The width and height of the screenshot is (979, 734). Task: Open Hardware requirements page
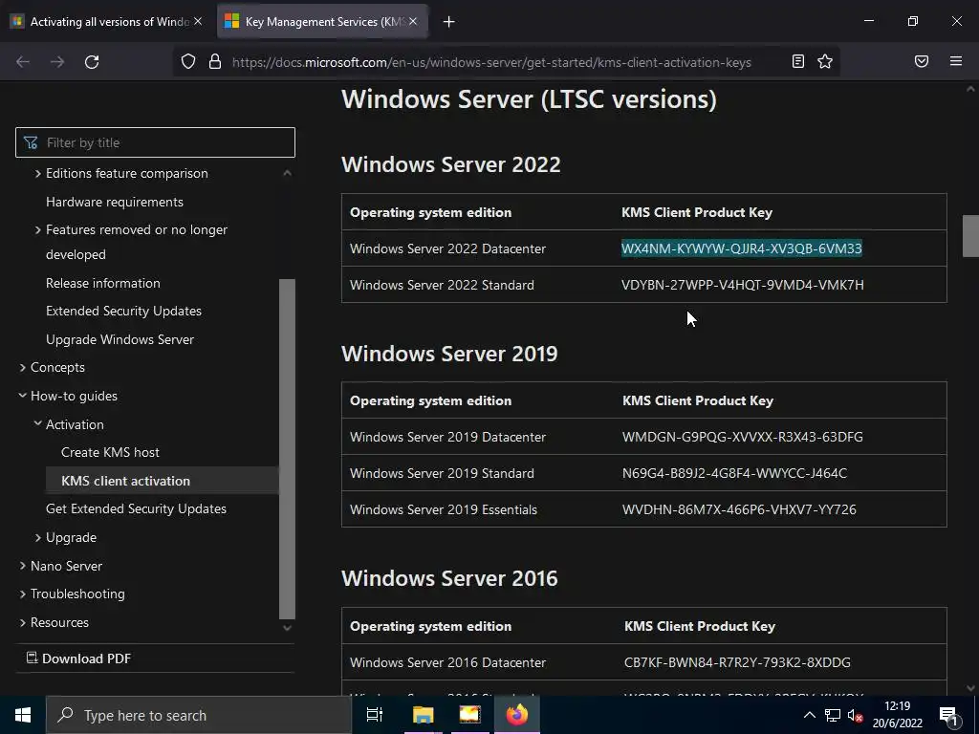coord(115,203)
